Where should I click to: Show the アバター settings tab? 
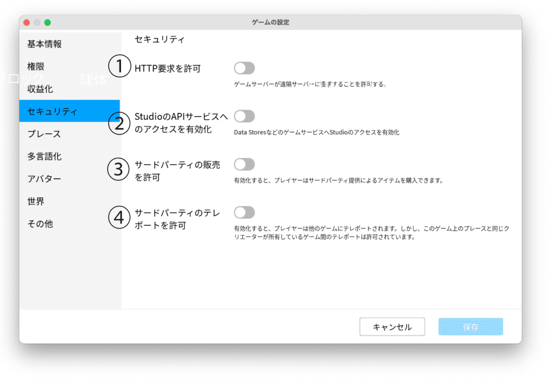coord(44,179)
